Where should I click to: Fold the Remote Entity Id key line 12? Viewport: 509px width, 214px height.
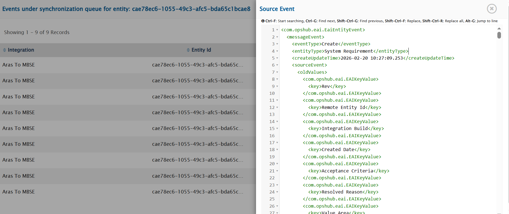(277, 108)
